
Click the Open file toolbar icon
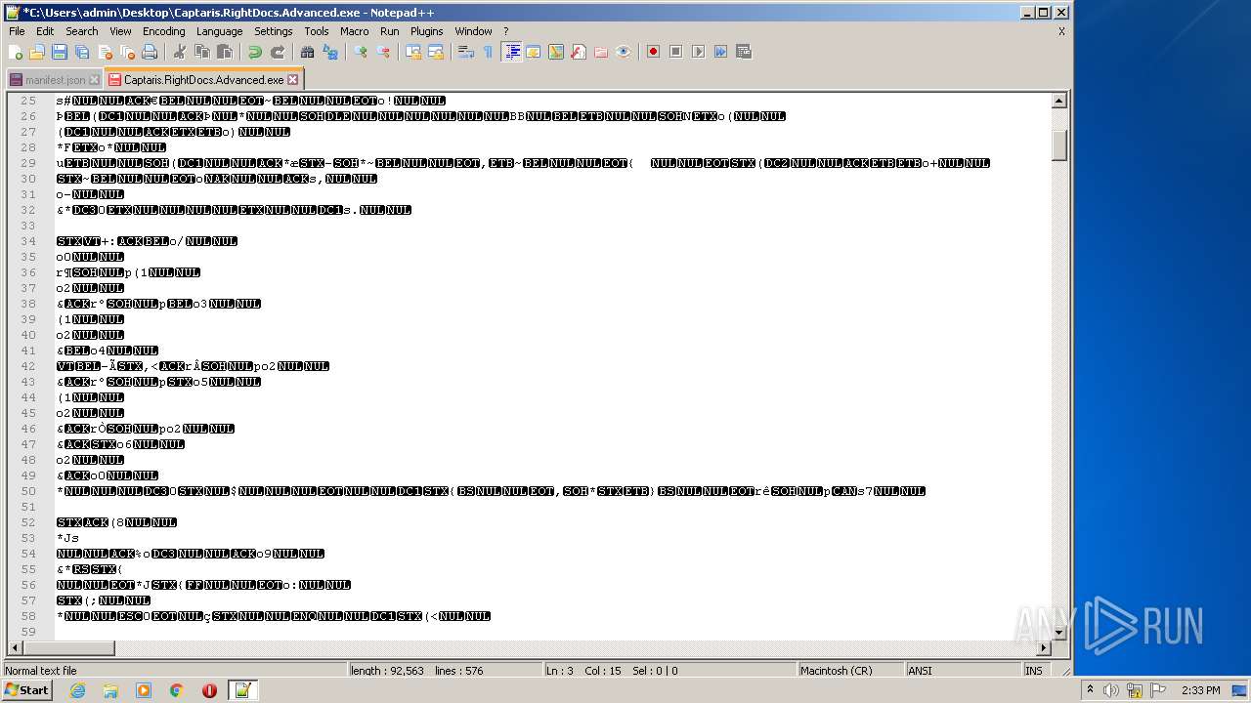(37, 52)
